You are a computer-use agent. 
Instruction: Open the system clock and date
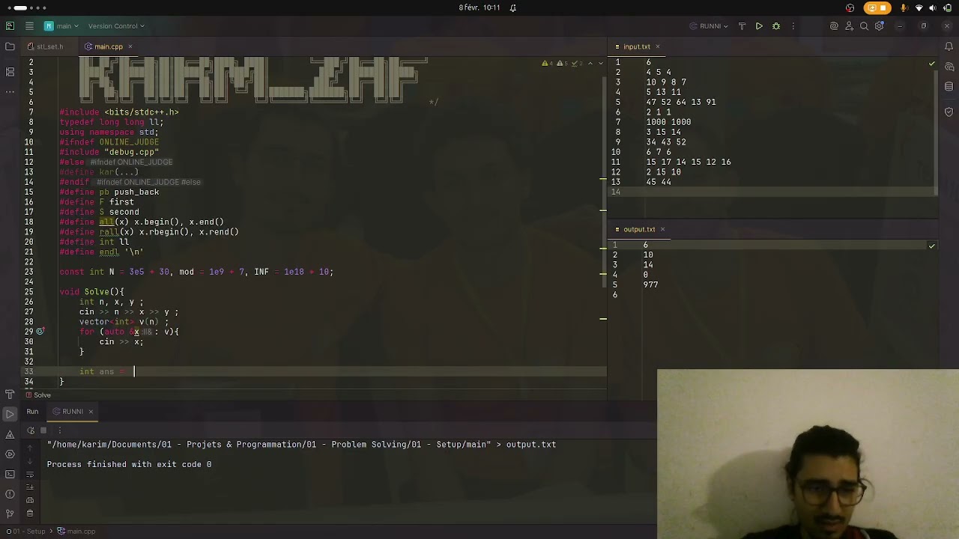(479, 7)
